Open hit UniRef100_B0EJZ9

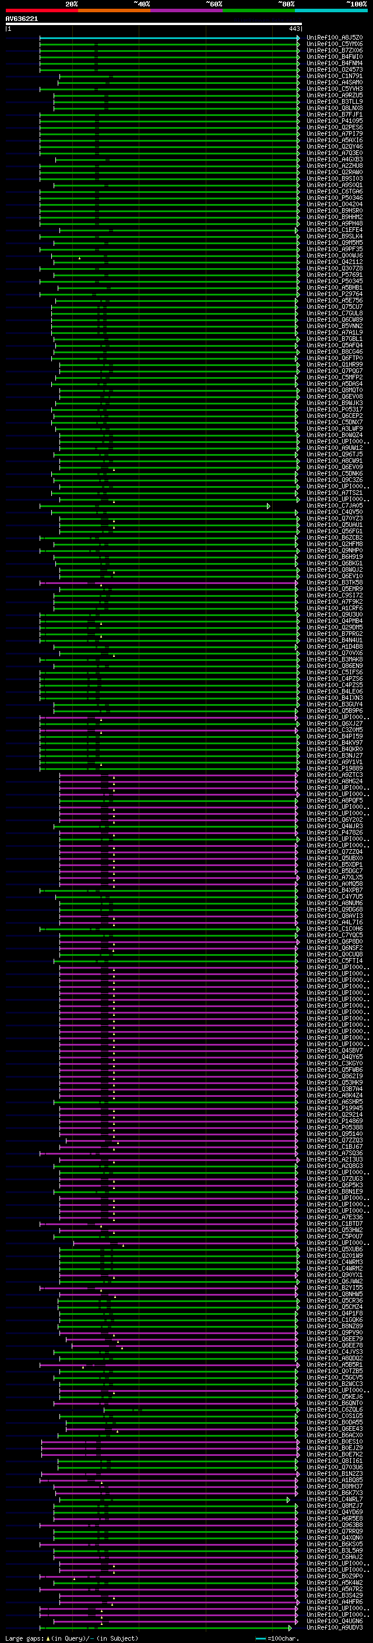coord(335,1448)
